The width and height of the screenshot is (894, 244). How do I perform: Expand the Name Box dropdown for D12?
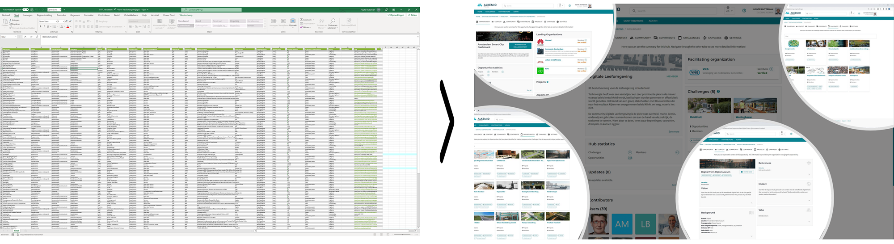tap(17, 37)
